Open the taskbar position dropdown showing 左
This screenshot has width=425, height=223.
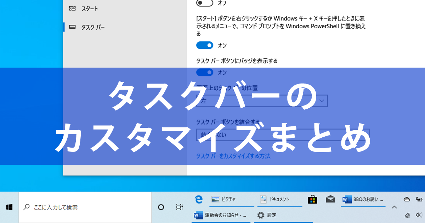[x=262, y=101]
